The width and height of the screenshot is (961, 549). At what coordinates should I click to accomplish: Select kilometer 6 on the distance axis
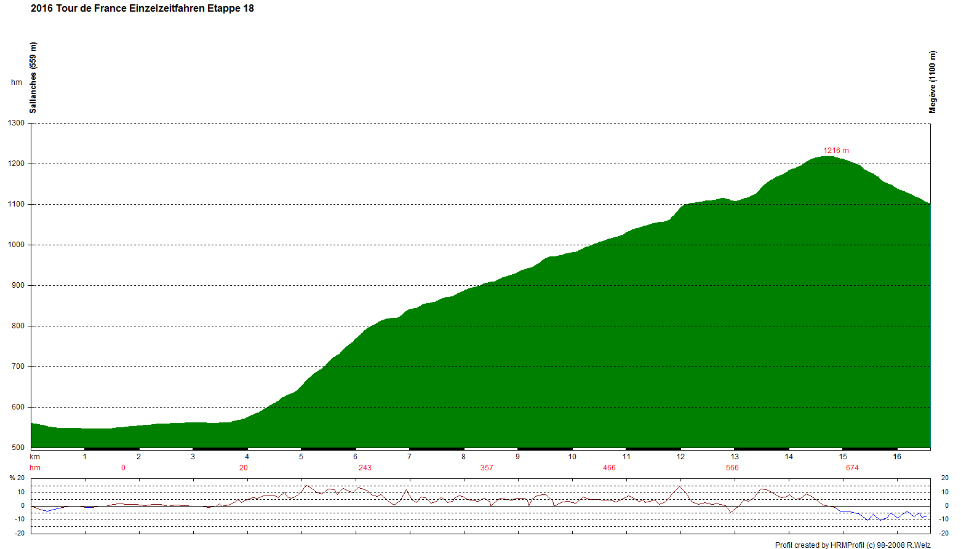(356, 457)
